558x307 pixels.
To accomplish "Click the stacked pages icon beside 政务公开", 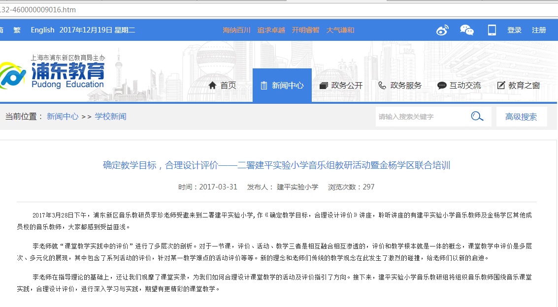I will (x=324, y=85).
